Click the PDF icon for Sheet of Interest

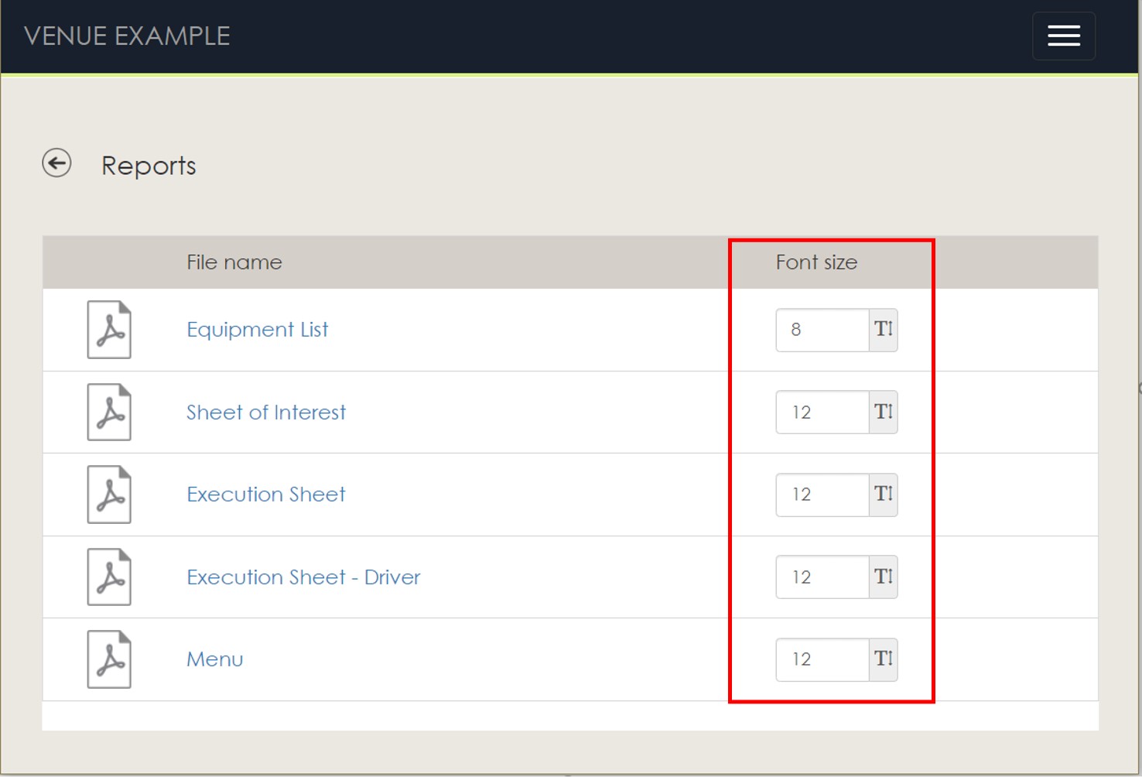[109, 412]
